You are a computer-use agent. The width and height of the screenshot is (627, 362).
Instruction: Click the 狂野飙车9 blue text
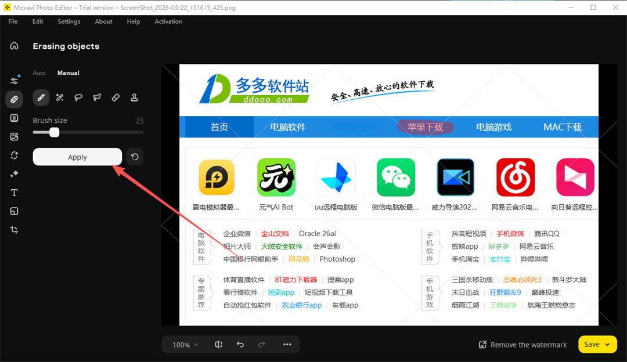pos(506,292)
